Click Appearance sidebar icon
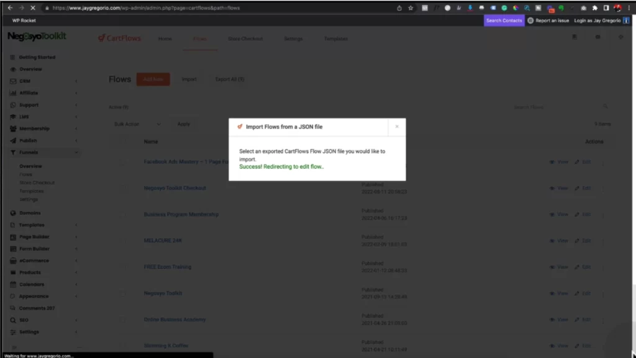636x358 pixels. click(13, 296)
